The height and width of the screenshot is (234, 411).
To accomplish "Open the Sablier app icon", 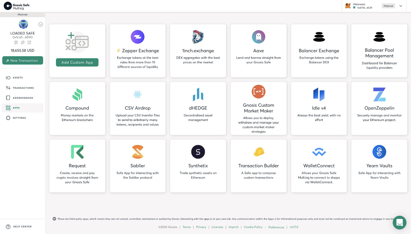I will click(x=137, y=152).
